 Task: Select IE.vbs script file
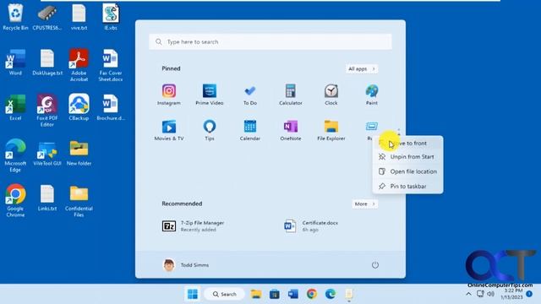(x=111, y=17)
